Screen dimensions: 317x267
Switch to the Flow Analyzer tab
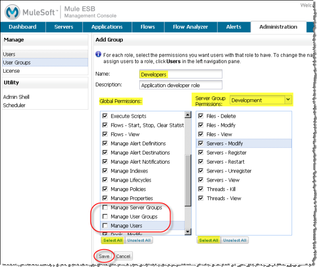tap(190, 27)
